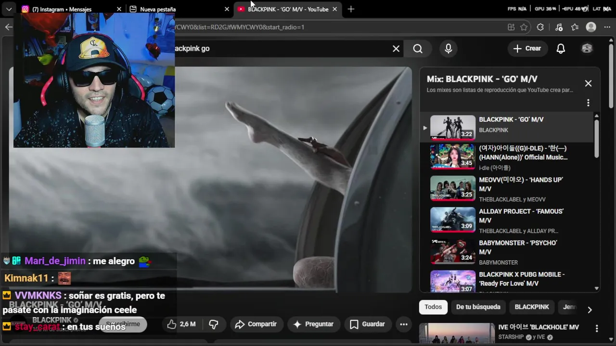Like the video with 2,6 M

click(x=181, y=324)
